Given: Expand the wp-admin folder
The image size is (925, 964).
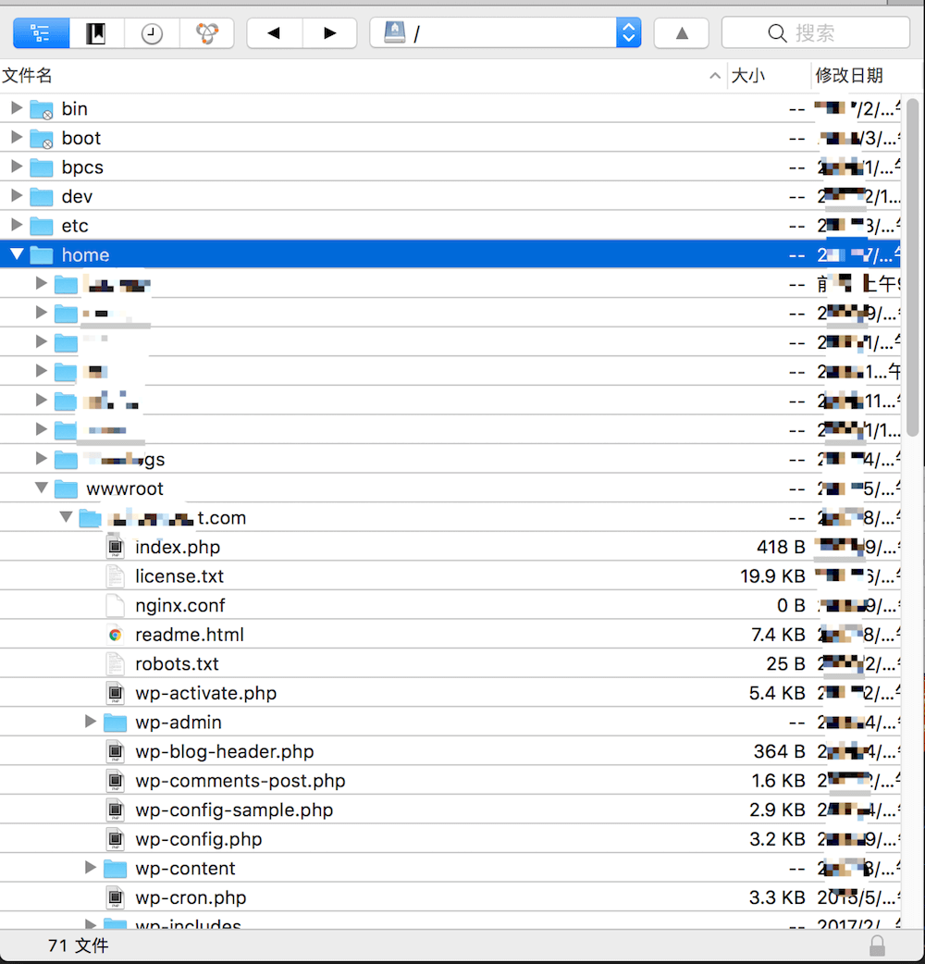Looking at the screenshot, I should pyautogui.click(x=91, y=722).
